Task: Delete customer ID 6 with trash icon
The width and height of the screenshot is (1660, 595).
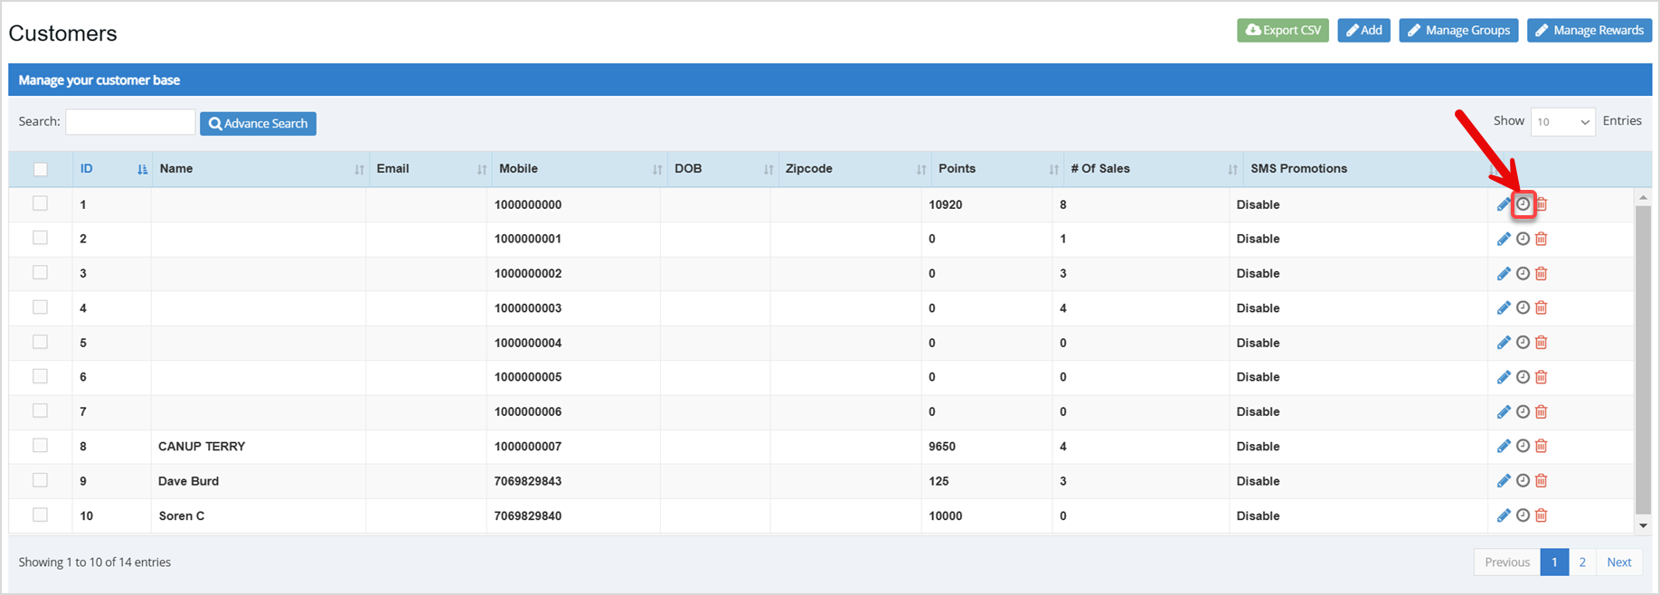Action: coord(1542,377)
